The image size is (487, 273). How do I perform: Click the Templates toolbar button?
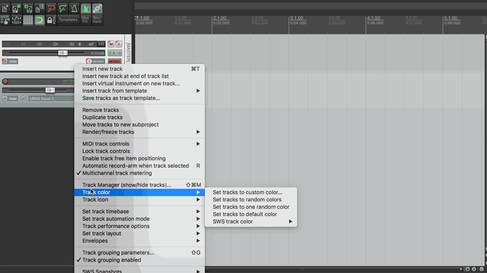(x=68, y=20)
